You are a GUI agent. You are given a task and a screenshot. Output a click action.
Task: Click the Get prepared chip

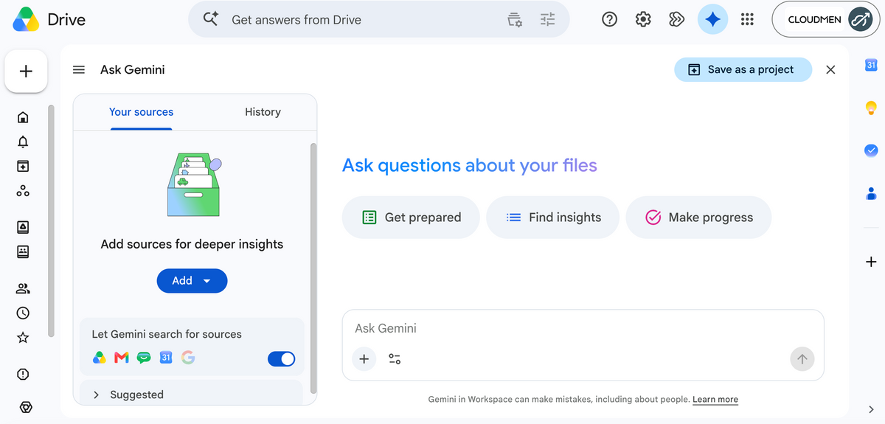pyautogui.click(x=411, y=218)
